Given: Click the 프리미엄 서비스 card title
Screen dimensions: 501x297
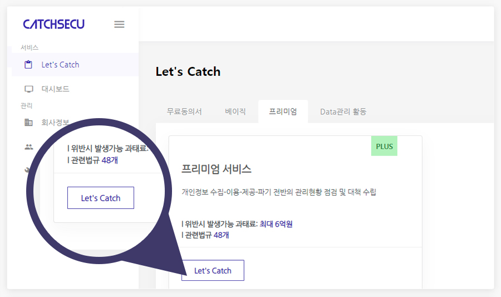Looking at the screenshot, I should click(x=217, y=169).
